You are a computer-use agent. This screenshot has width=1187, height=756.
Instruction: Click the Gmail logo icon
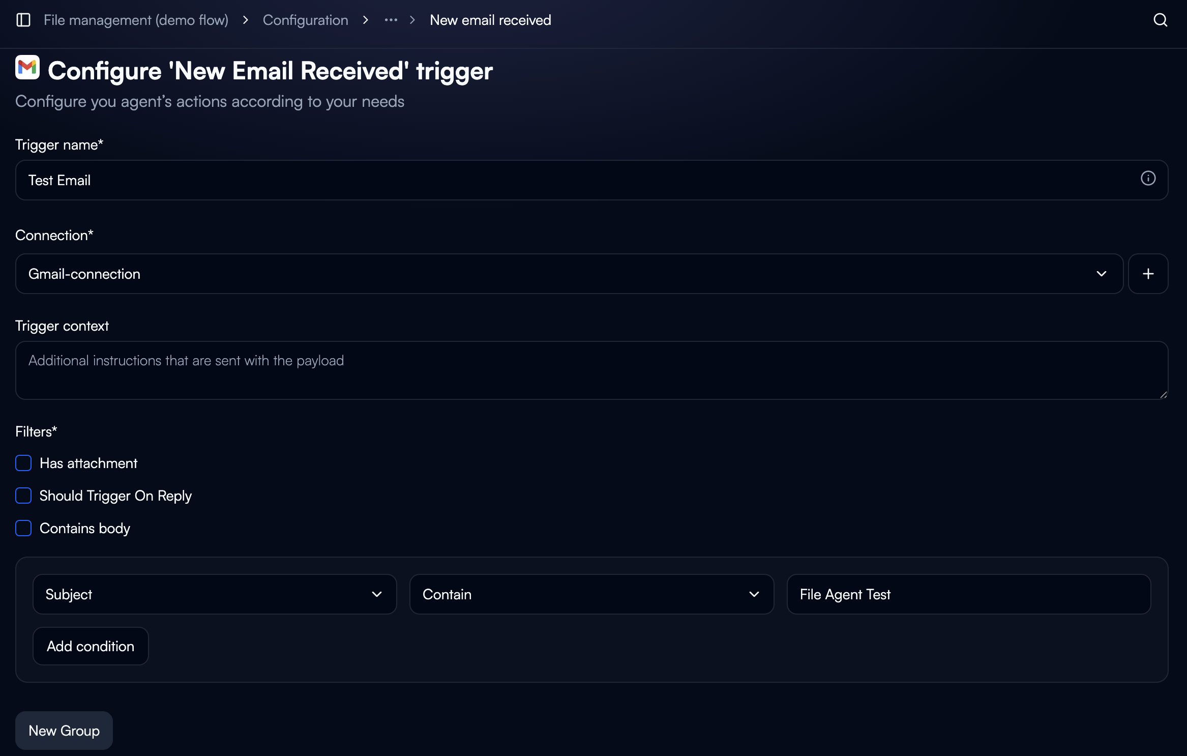pos(27,67)
